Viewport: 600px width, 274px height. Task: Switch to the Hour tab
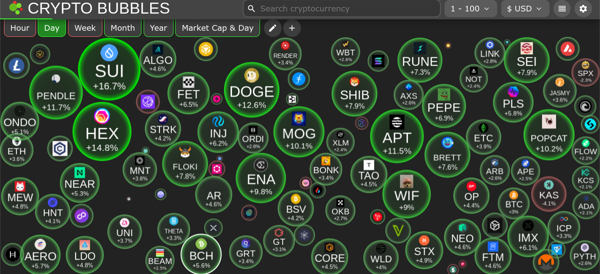20,28
